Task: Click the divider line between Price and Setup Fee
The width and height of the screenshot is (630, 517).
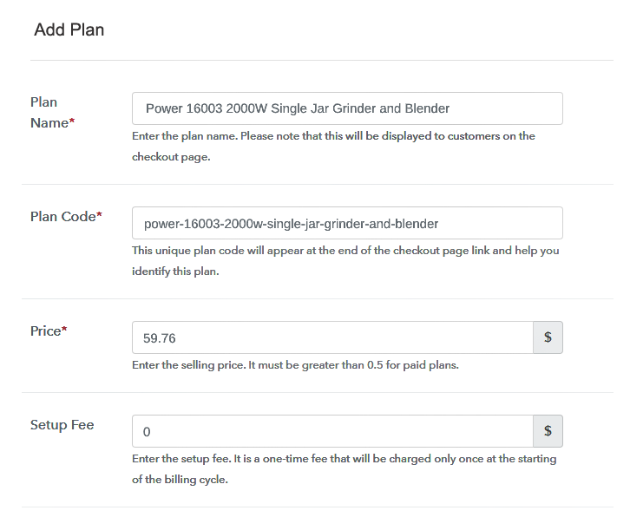Action: (318, 392)
